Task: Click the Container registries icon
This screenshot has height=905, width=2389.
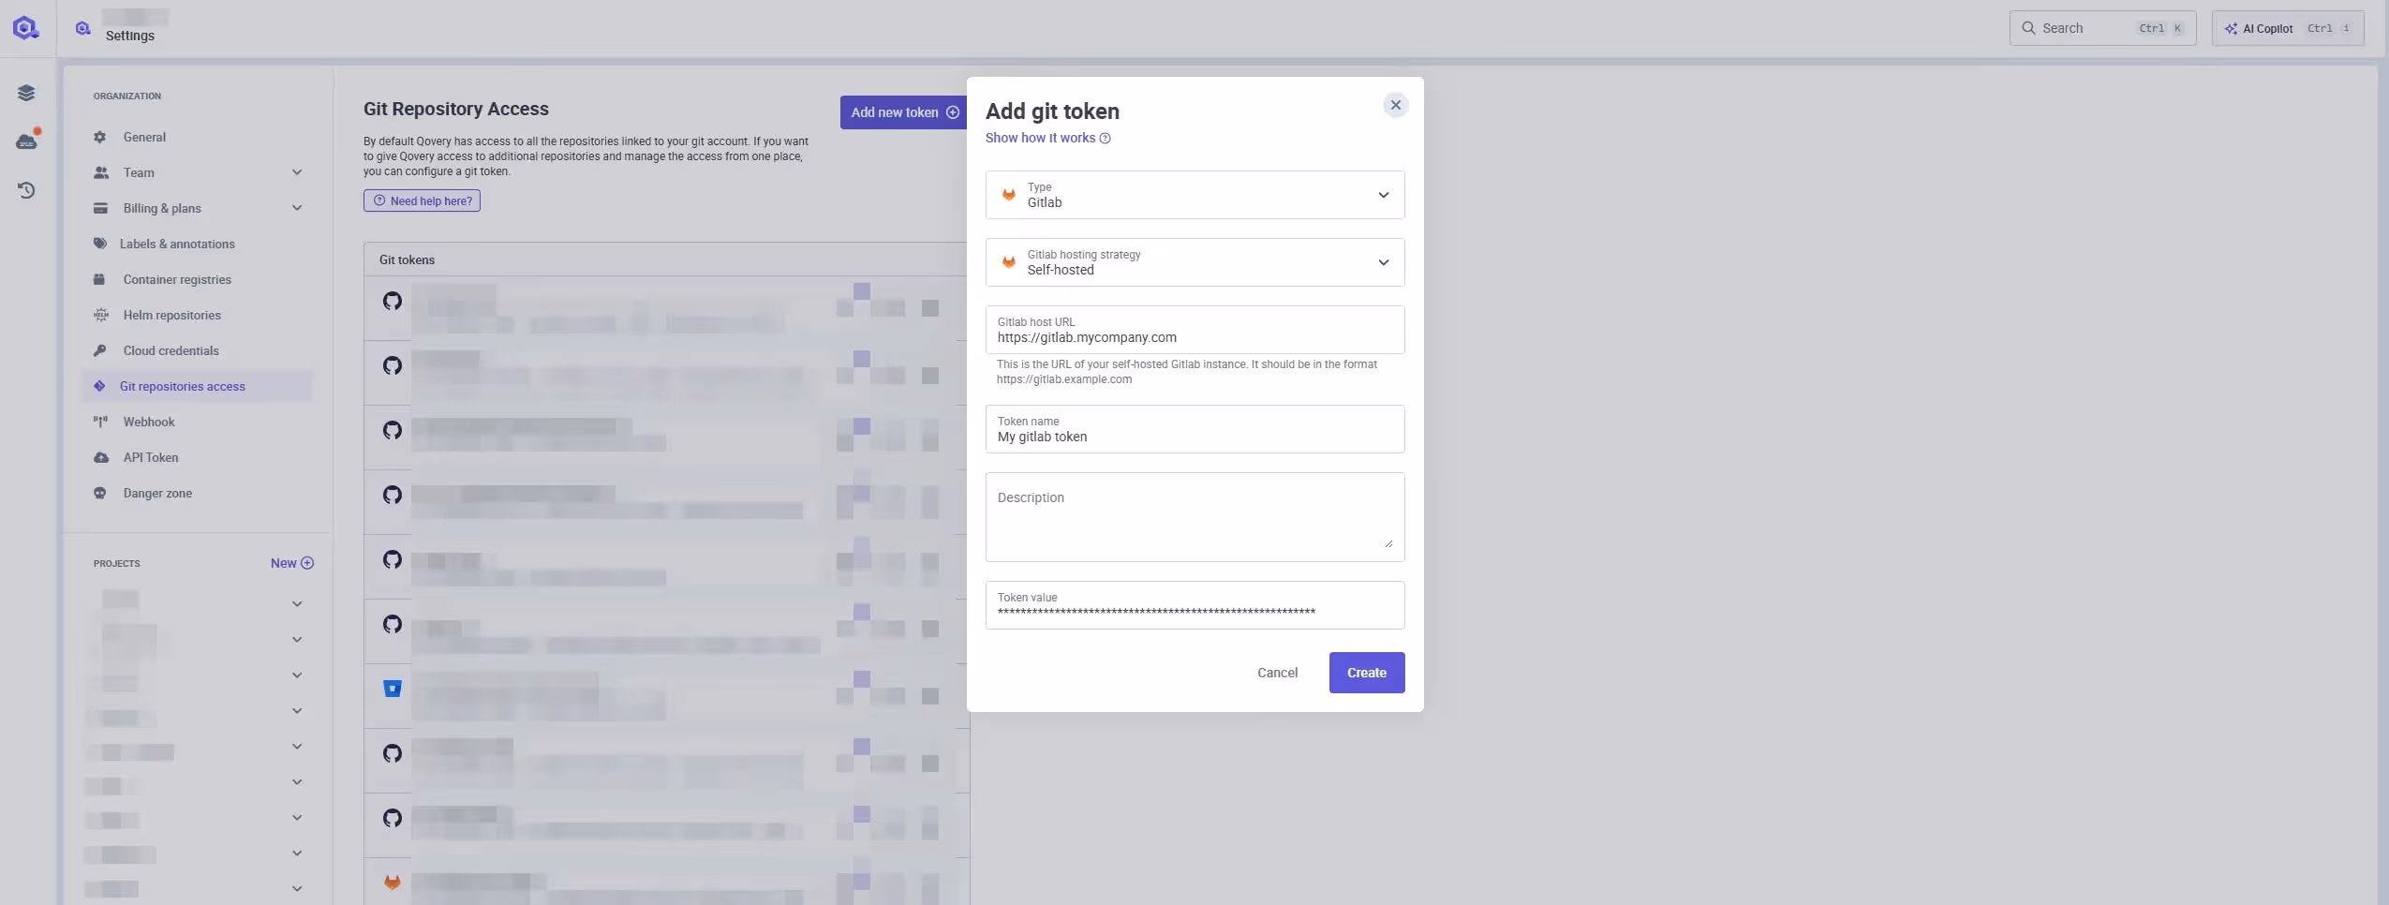Action: [101, 279]
